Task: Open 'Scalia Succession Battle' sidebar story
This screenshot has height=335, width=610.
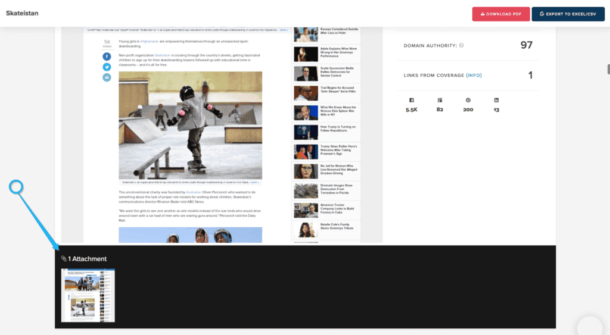Action: 326,73
